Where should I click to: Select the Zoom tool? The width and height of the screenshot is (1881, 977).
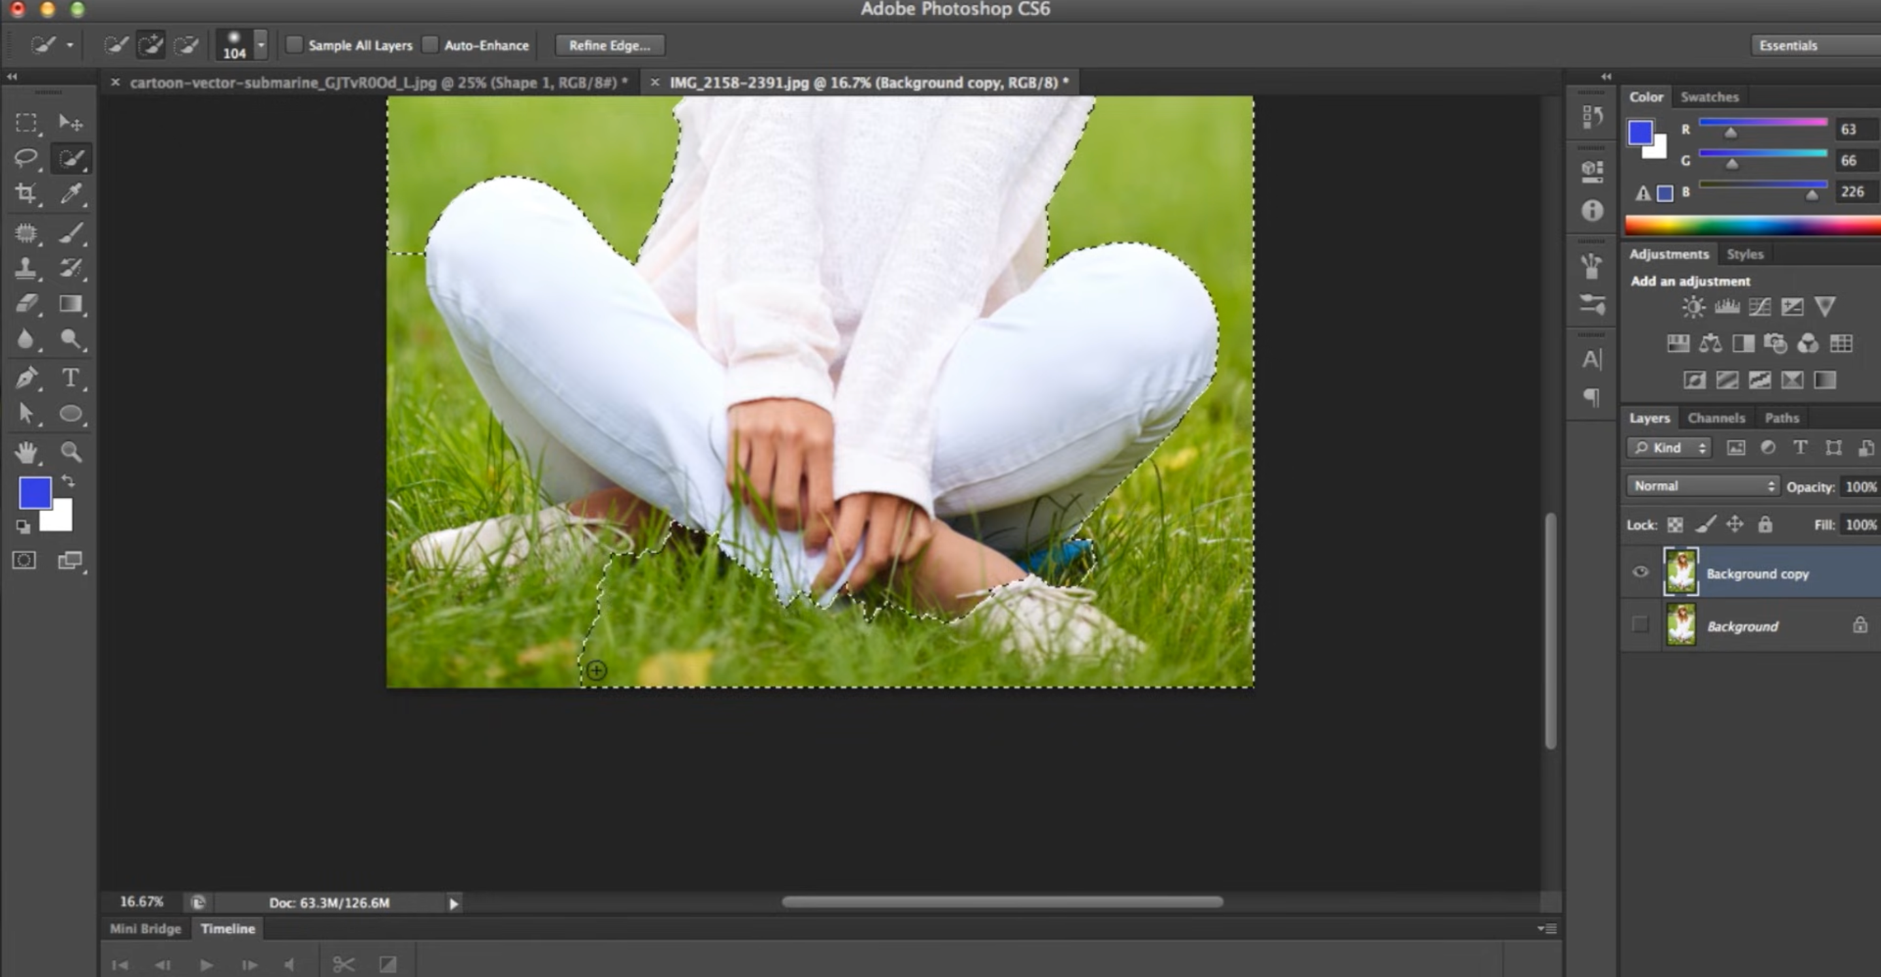tap(71, 453)
